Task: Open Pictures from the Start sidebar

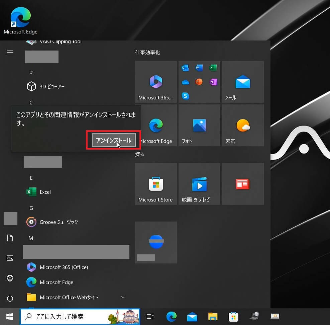Action: (10, 258)
